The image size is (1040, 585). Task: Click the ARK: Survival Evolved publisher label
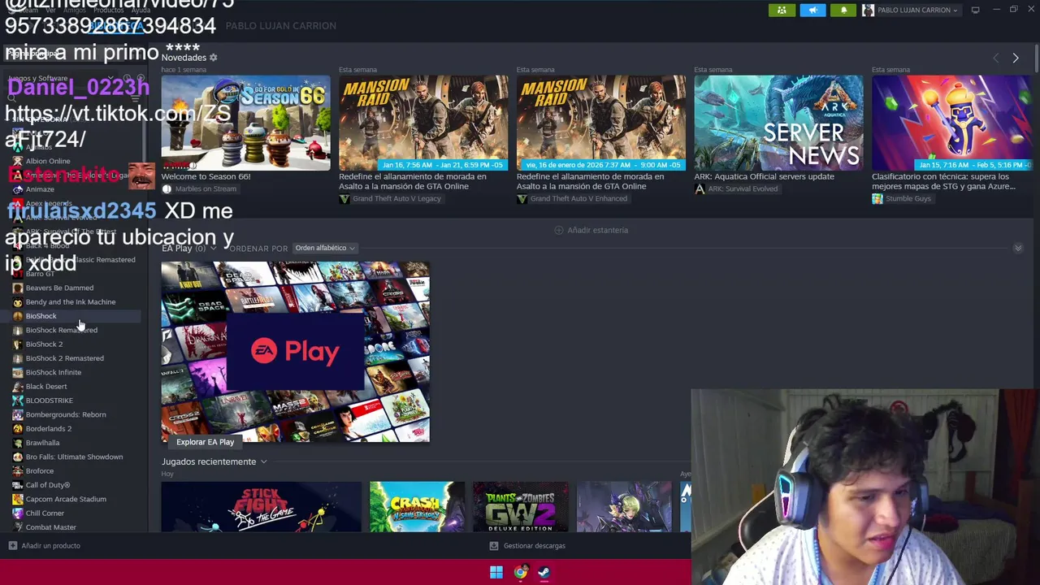[743, 189]
